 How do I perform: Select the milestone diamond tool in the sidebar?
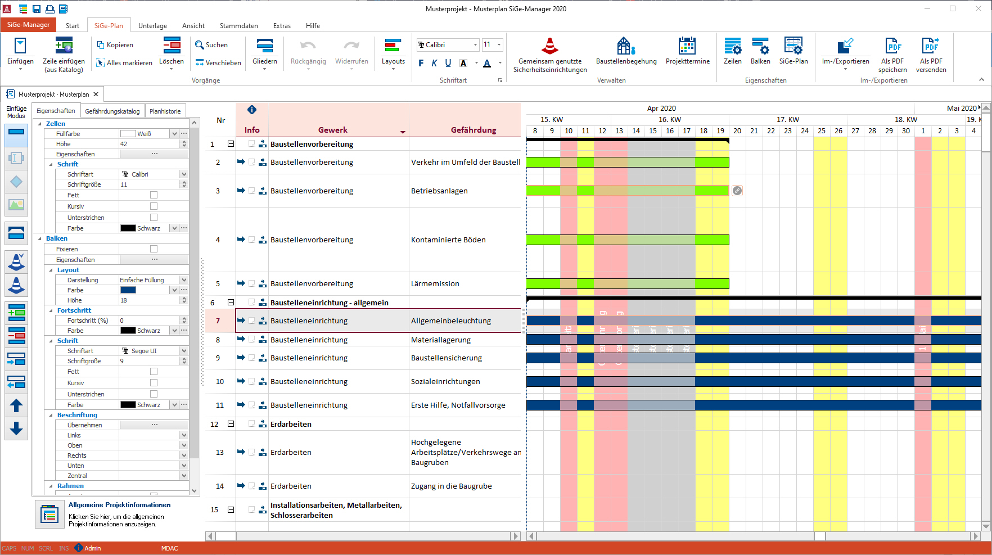pyautogui.click(x=16, y=182)
